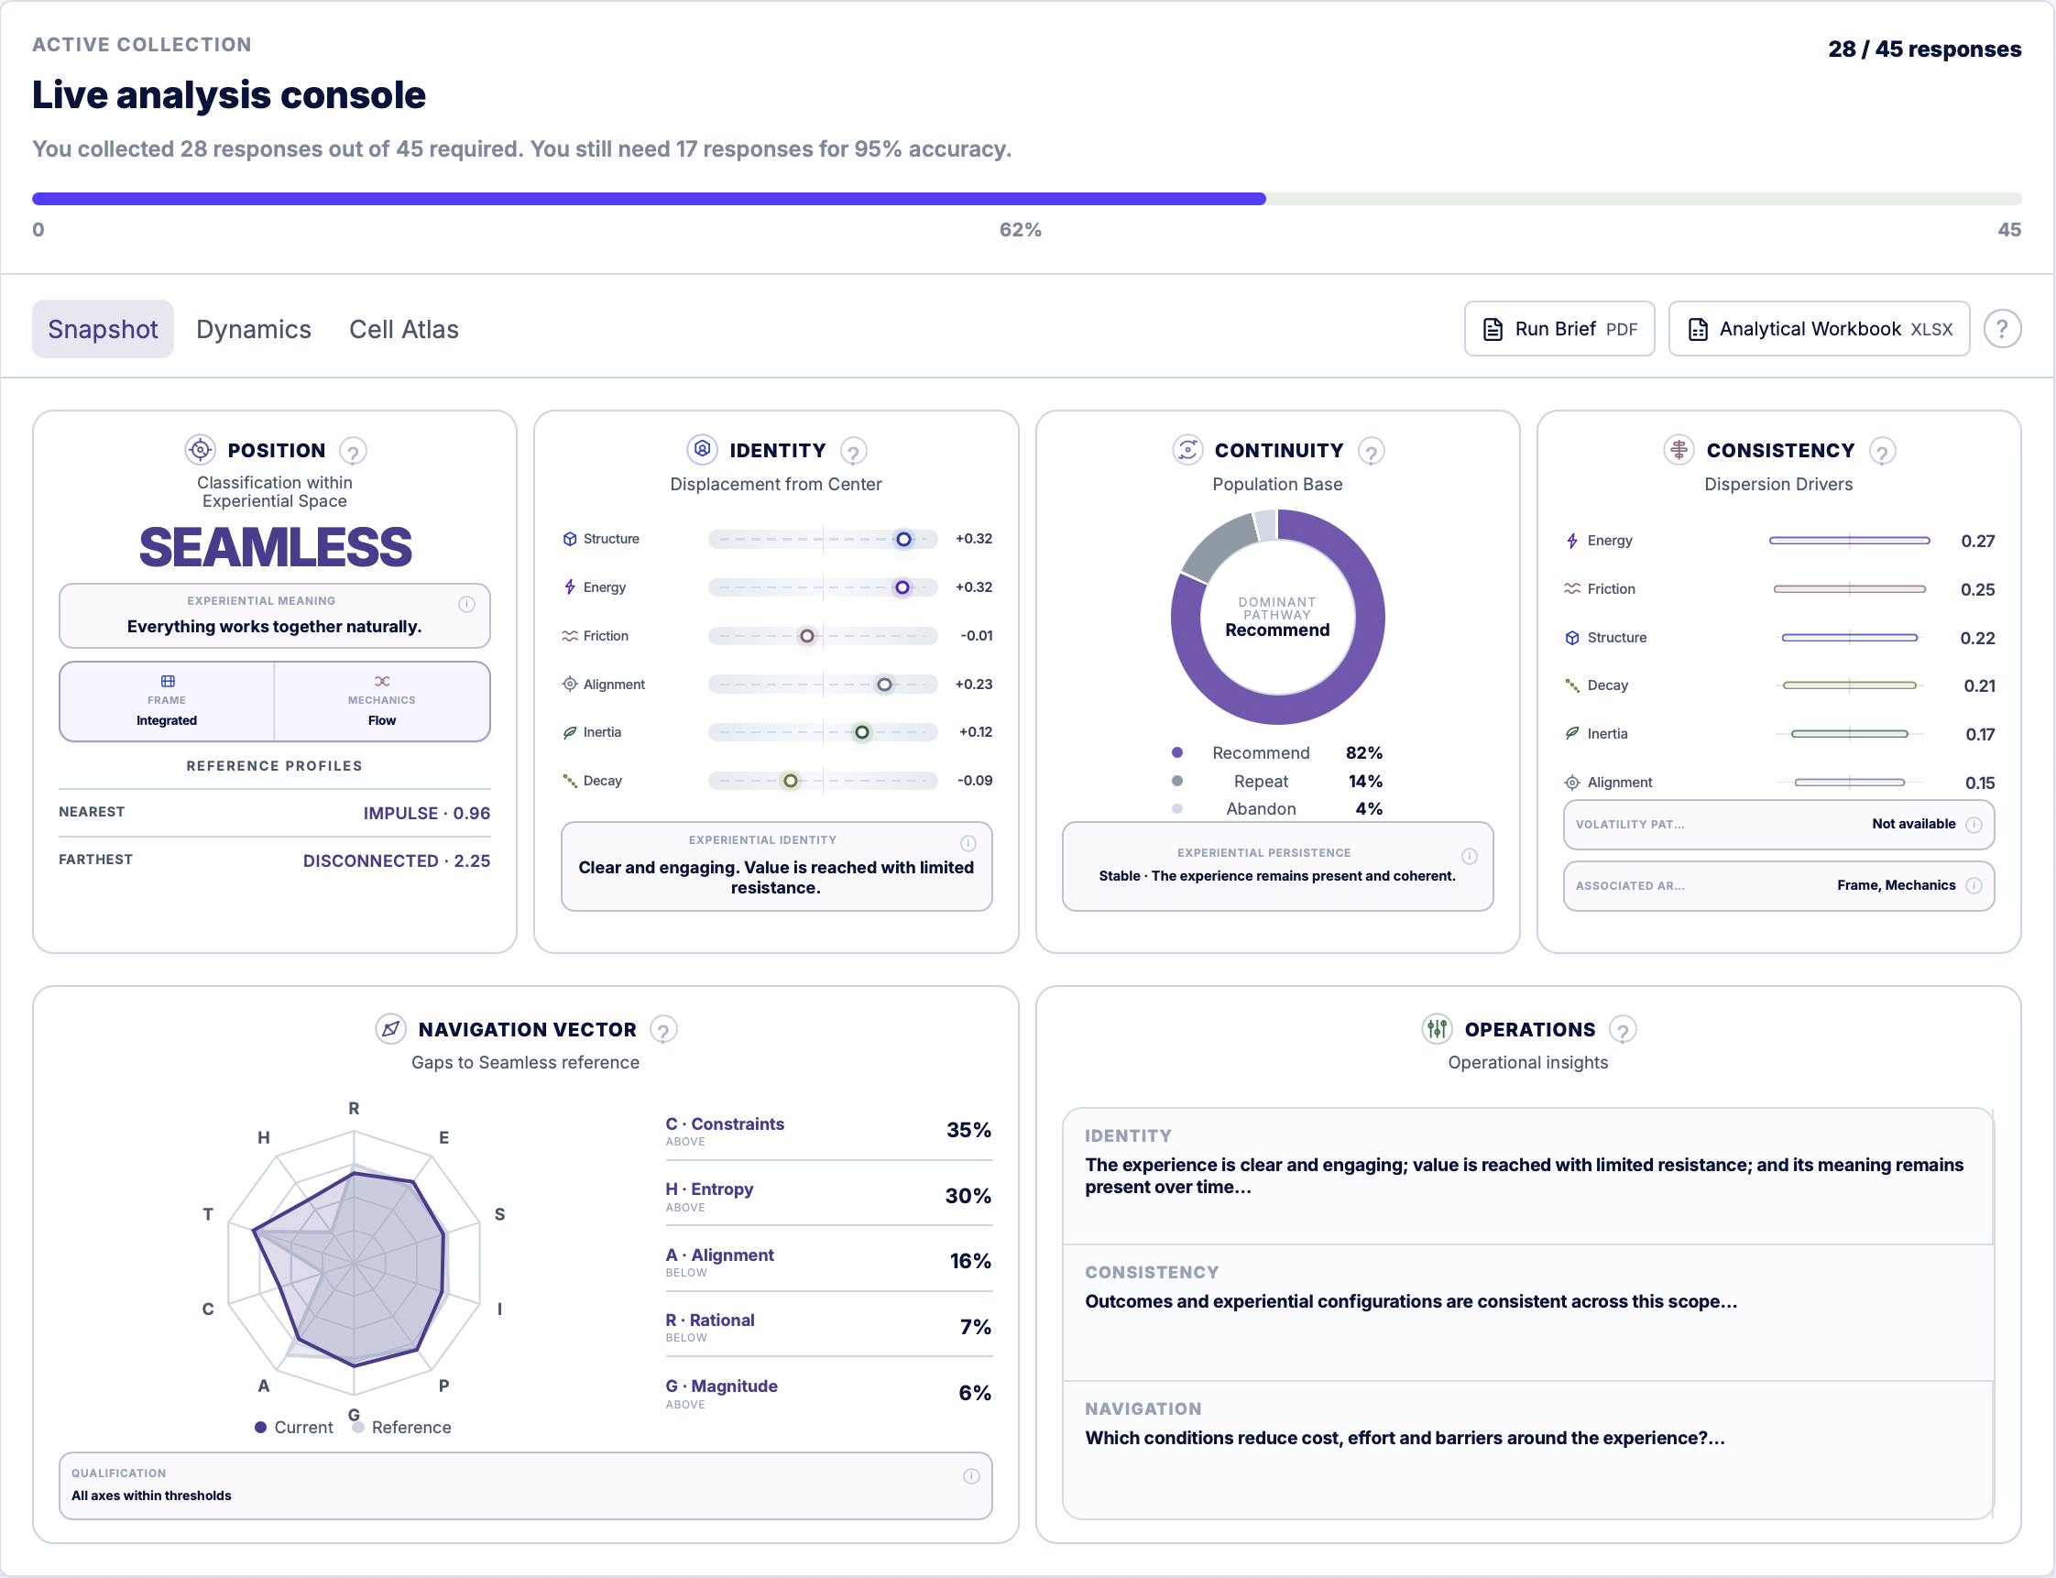Screen dimensions: 2056x1578
Task: Expand the Consistency operational insight
Action: 1527,1312
